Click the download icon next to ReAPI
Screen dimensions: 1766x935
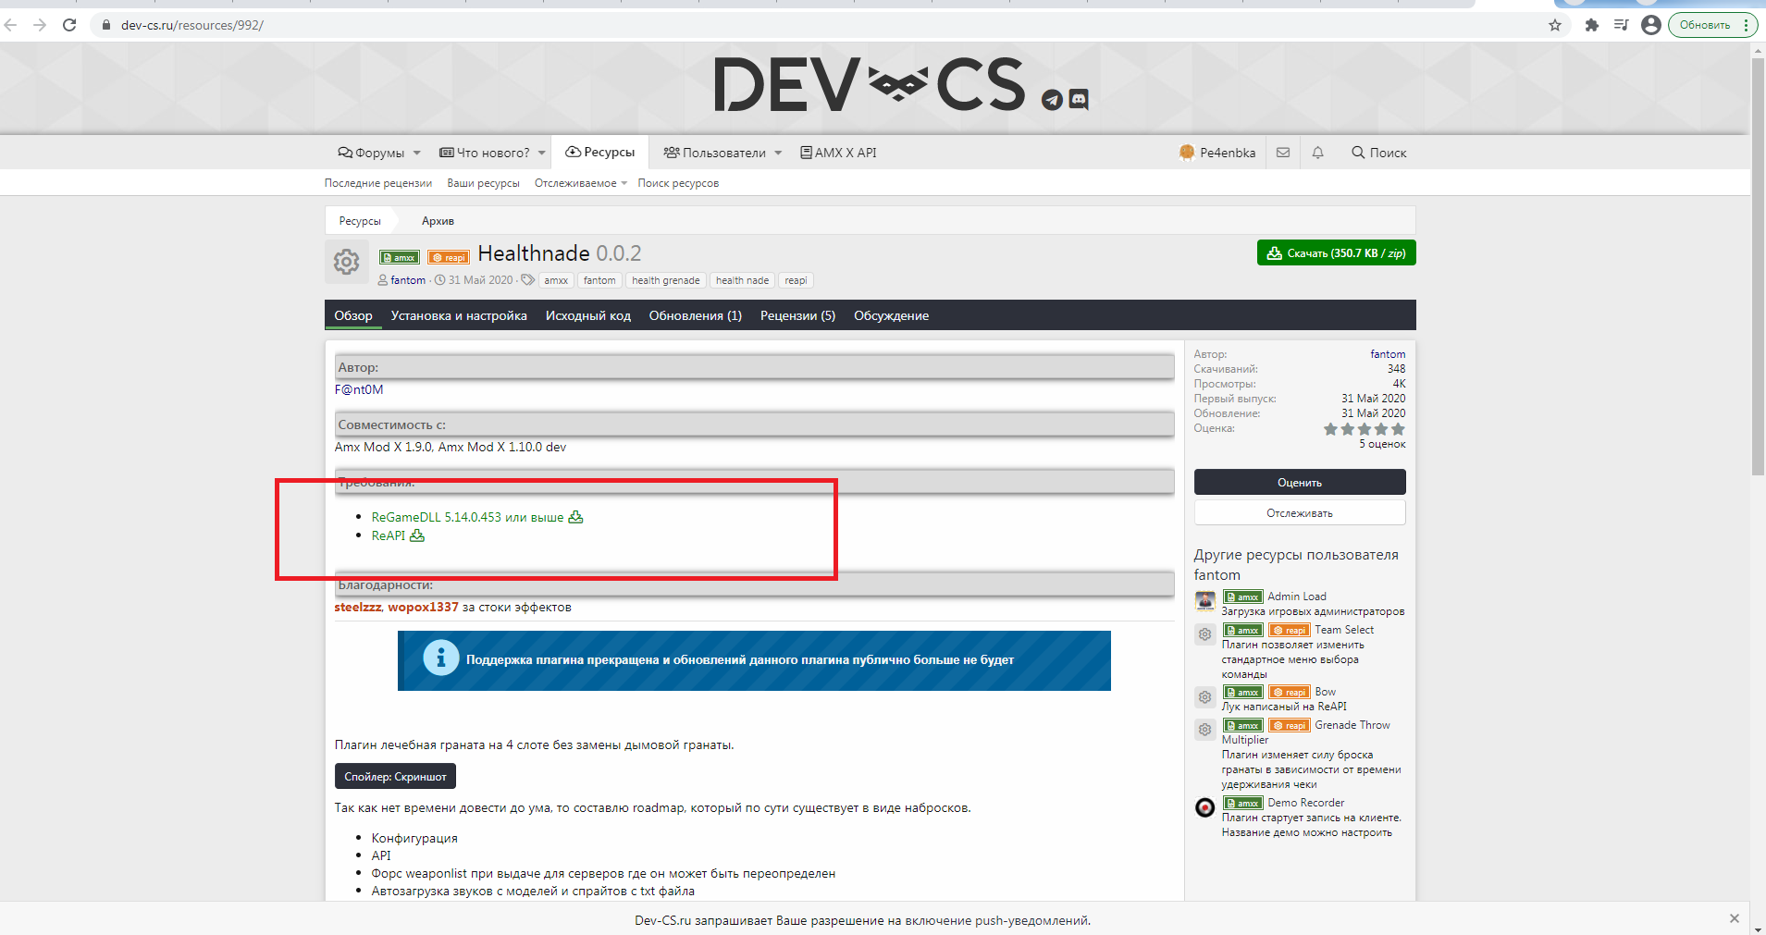(x=417, y=535)
